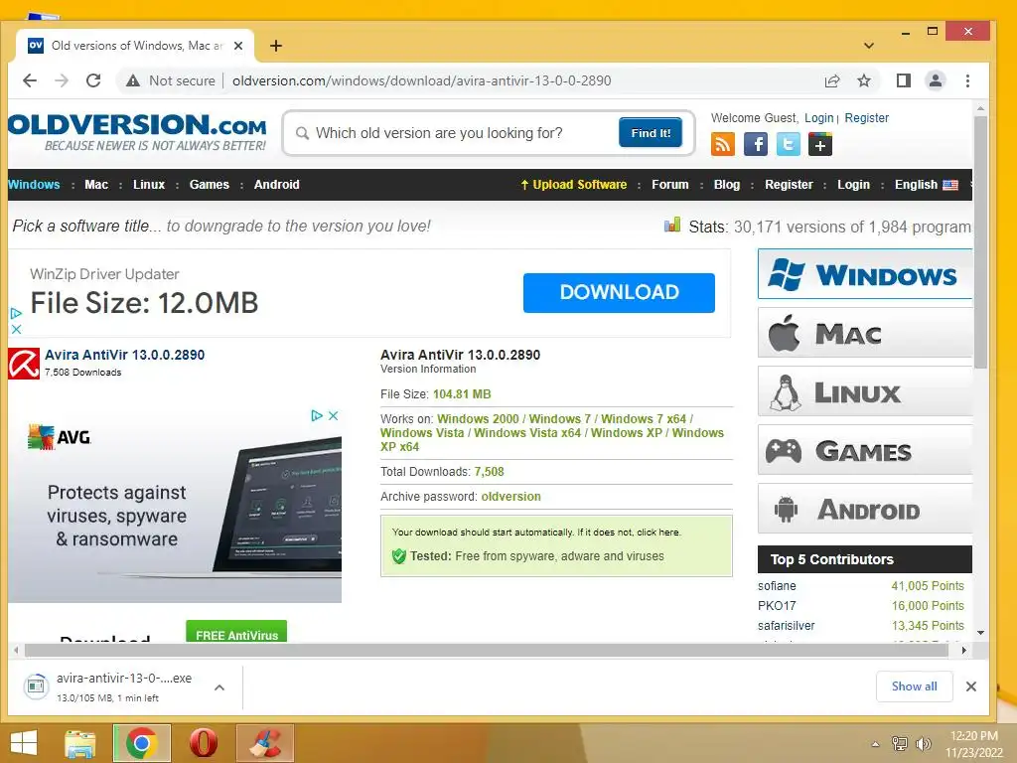This screenshot has width=1017, height=763.
Task: Select Mac in the navigation bar
Action: click(x=96, y=184)
